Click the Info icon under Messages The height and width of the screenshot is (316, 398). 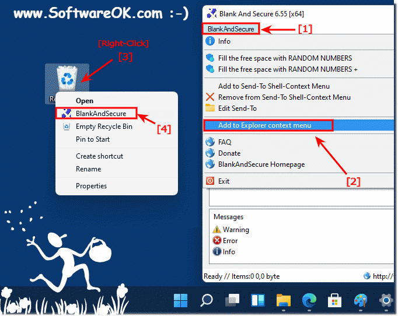[x=217, y=252]
